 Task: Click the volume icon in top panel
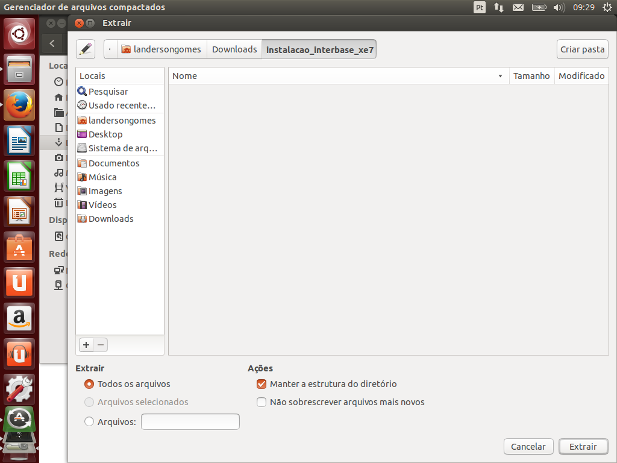point(559,7)
